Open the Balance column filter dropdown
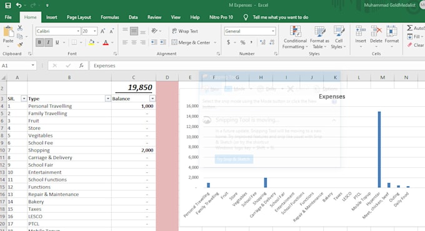The width and height of the screenshot is (425, 231). (x=152, y=99)
